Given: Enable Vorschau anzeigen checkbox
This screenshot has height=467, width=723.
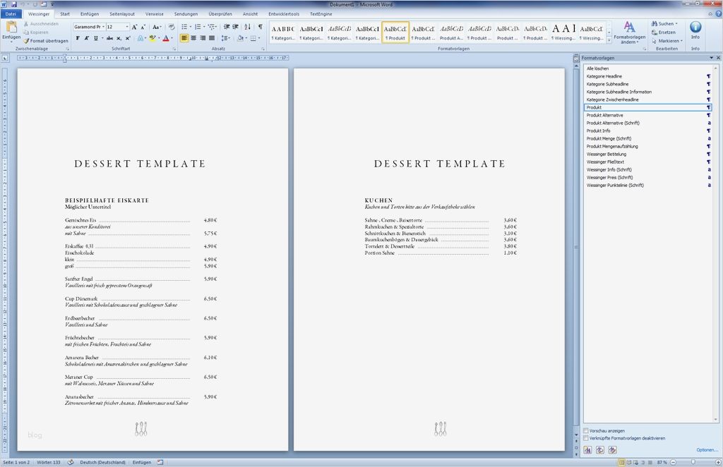Looking at the screenshot, I should pyautogui.click(x=585, y=430).
